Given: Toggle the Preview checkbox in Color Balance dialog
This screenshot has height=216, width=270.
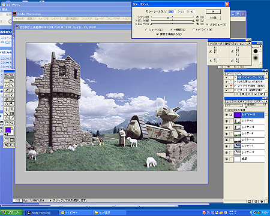Looking at the screenshot, I should tap(207, 25).
